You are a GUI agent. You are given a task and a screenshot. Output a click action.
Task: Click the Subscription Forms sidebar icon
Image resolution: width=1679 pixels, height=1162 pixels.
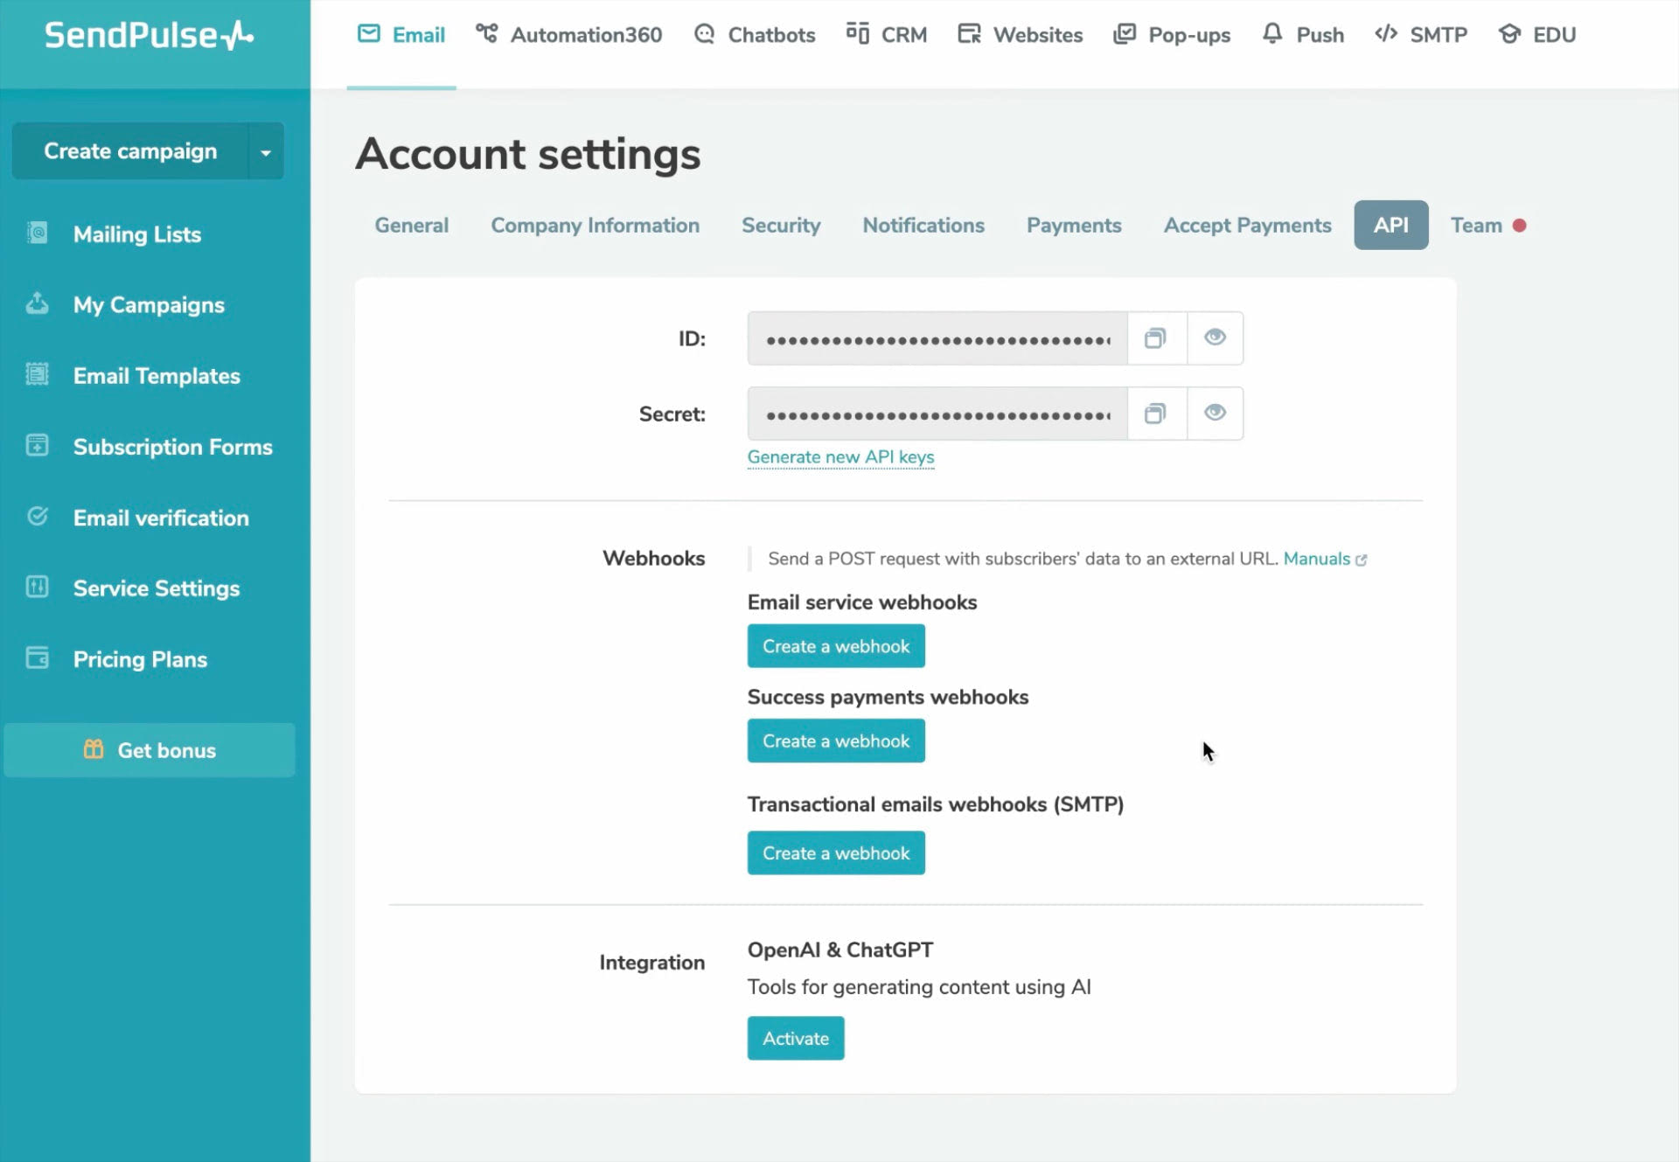pos(37,445)
